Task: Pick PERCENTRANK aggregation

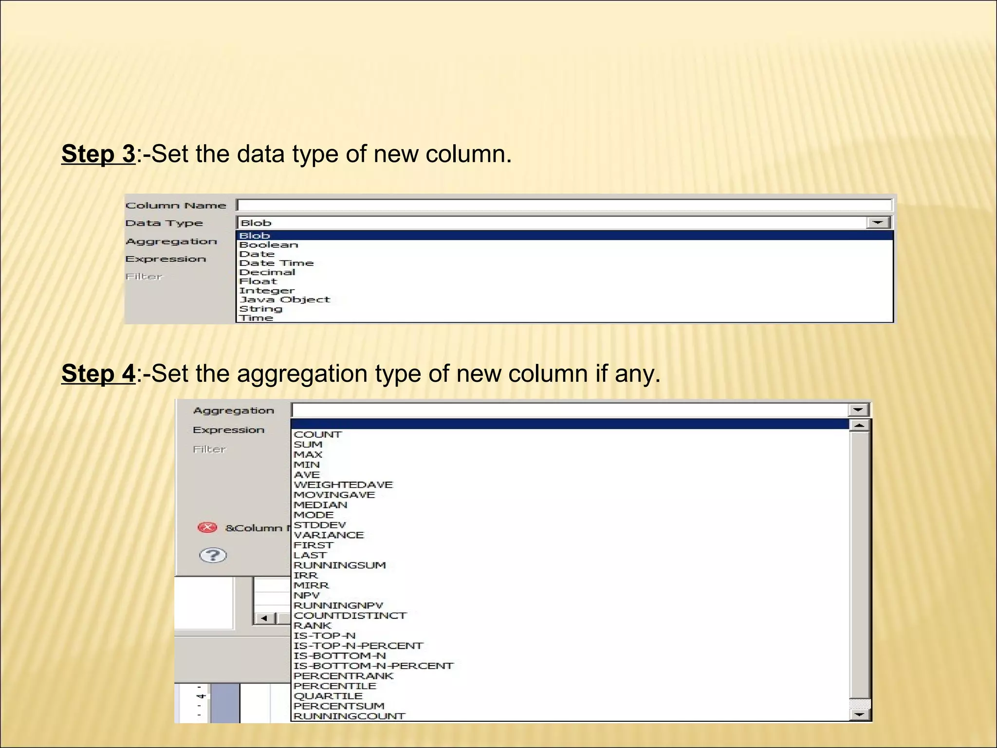Action: (x=570, y=676)
